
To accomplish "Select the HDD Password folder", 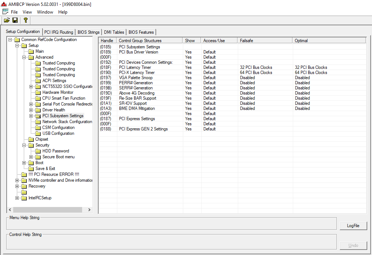I will click(x=55, y=151).
